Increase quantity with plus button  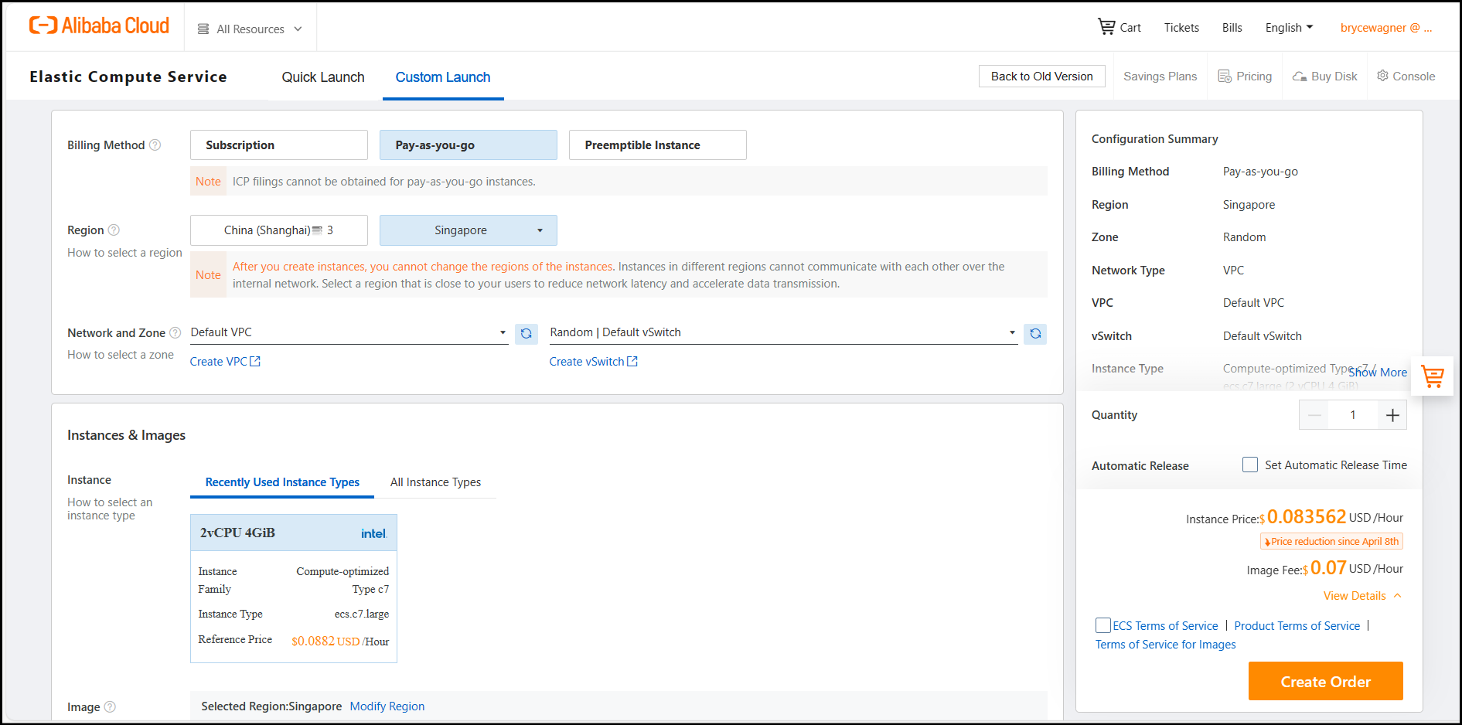tap(1392, 415)
